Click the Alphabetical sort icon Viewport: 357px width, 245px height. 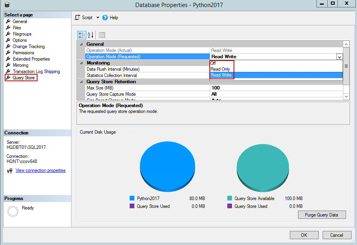[x=91, y=35]
